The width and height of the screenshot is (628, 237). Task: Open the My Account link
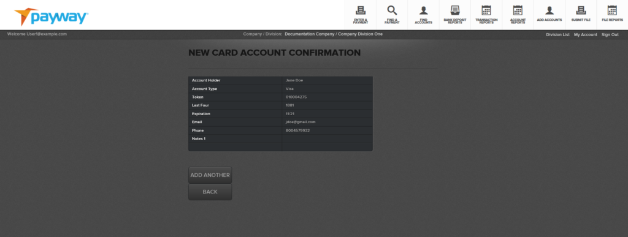click(585, 35)
